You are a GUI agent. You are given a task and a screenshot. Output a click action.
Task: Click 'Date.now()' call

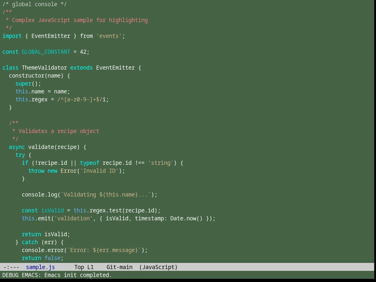coord(187,218)
